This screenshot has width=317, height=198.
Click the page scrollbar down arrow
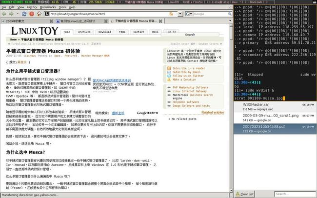point(231,191)
